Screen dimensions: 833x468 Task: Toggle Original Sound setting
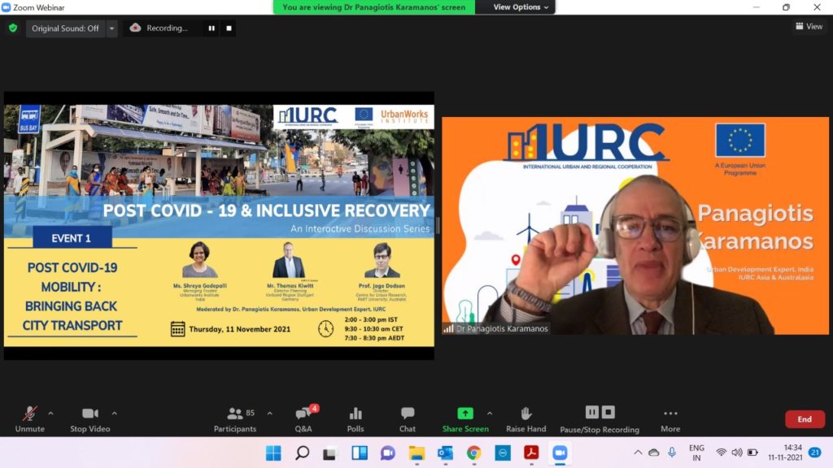pos(65,28)
